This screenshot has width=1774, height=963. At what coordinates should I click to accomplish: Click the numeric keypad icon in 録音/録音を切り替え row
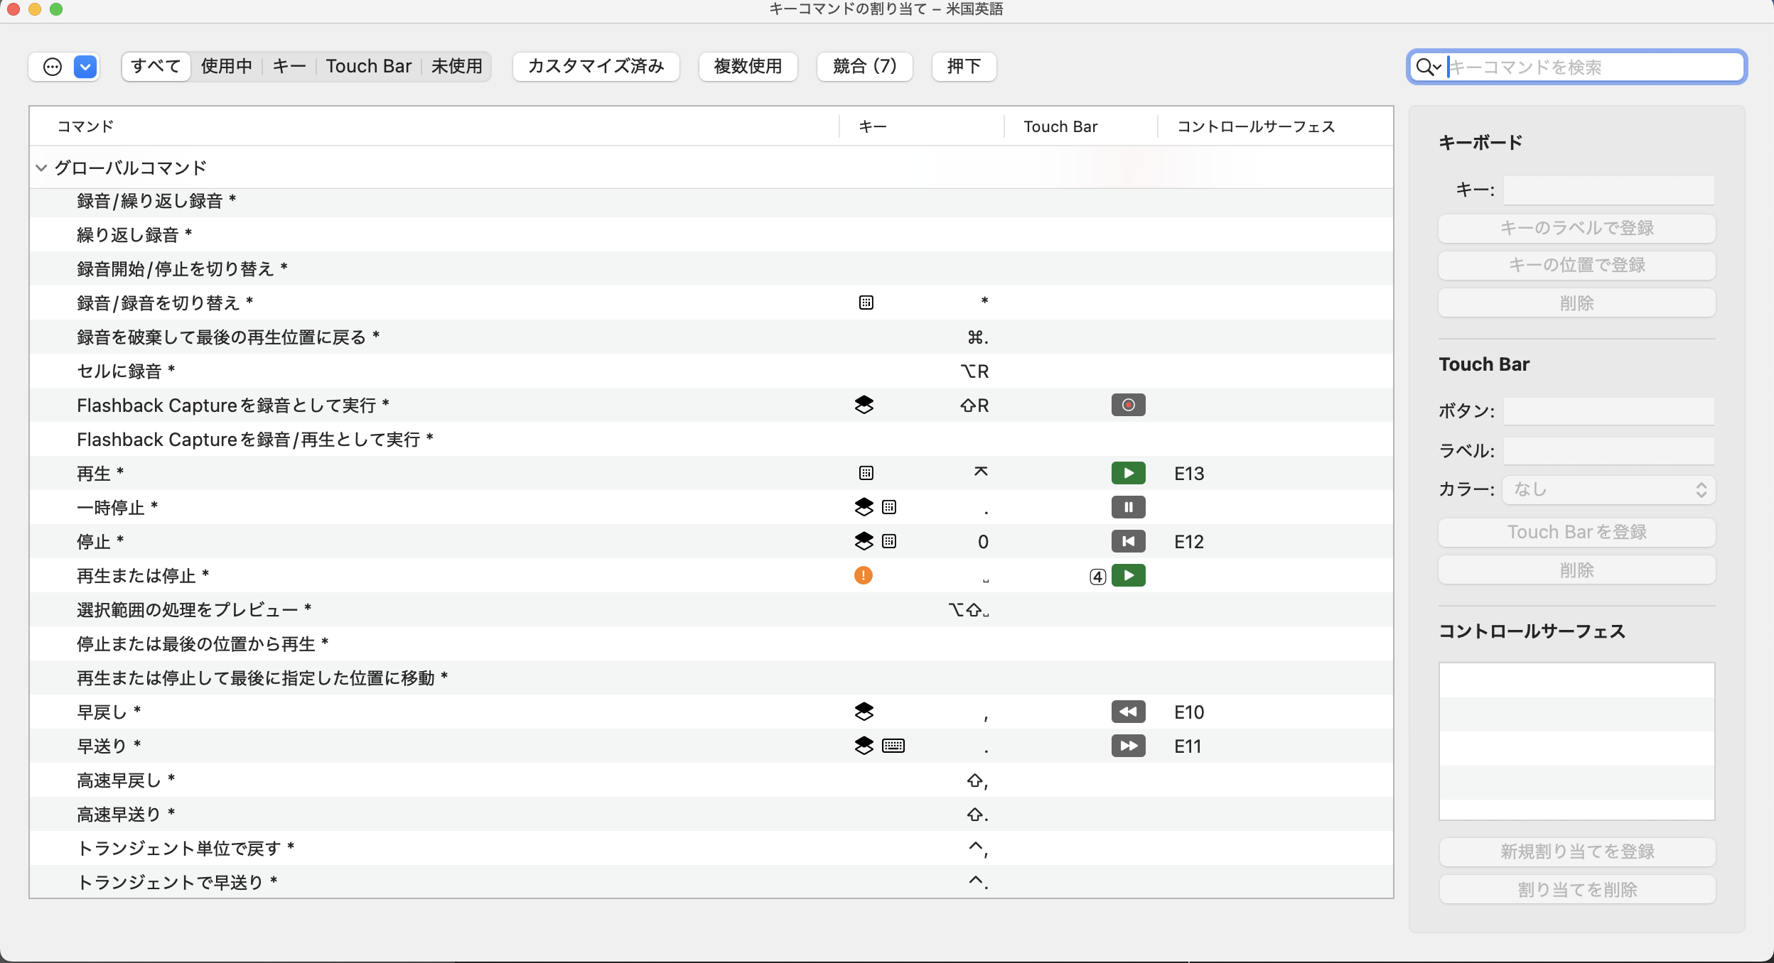pos(866,303)
